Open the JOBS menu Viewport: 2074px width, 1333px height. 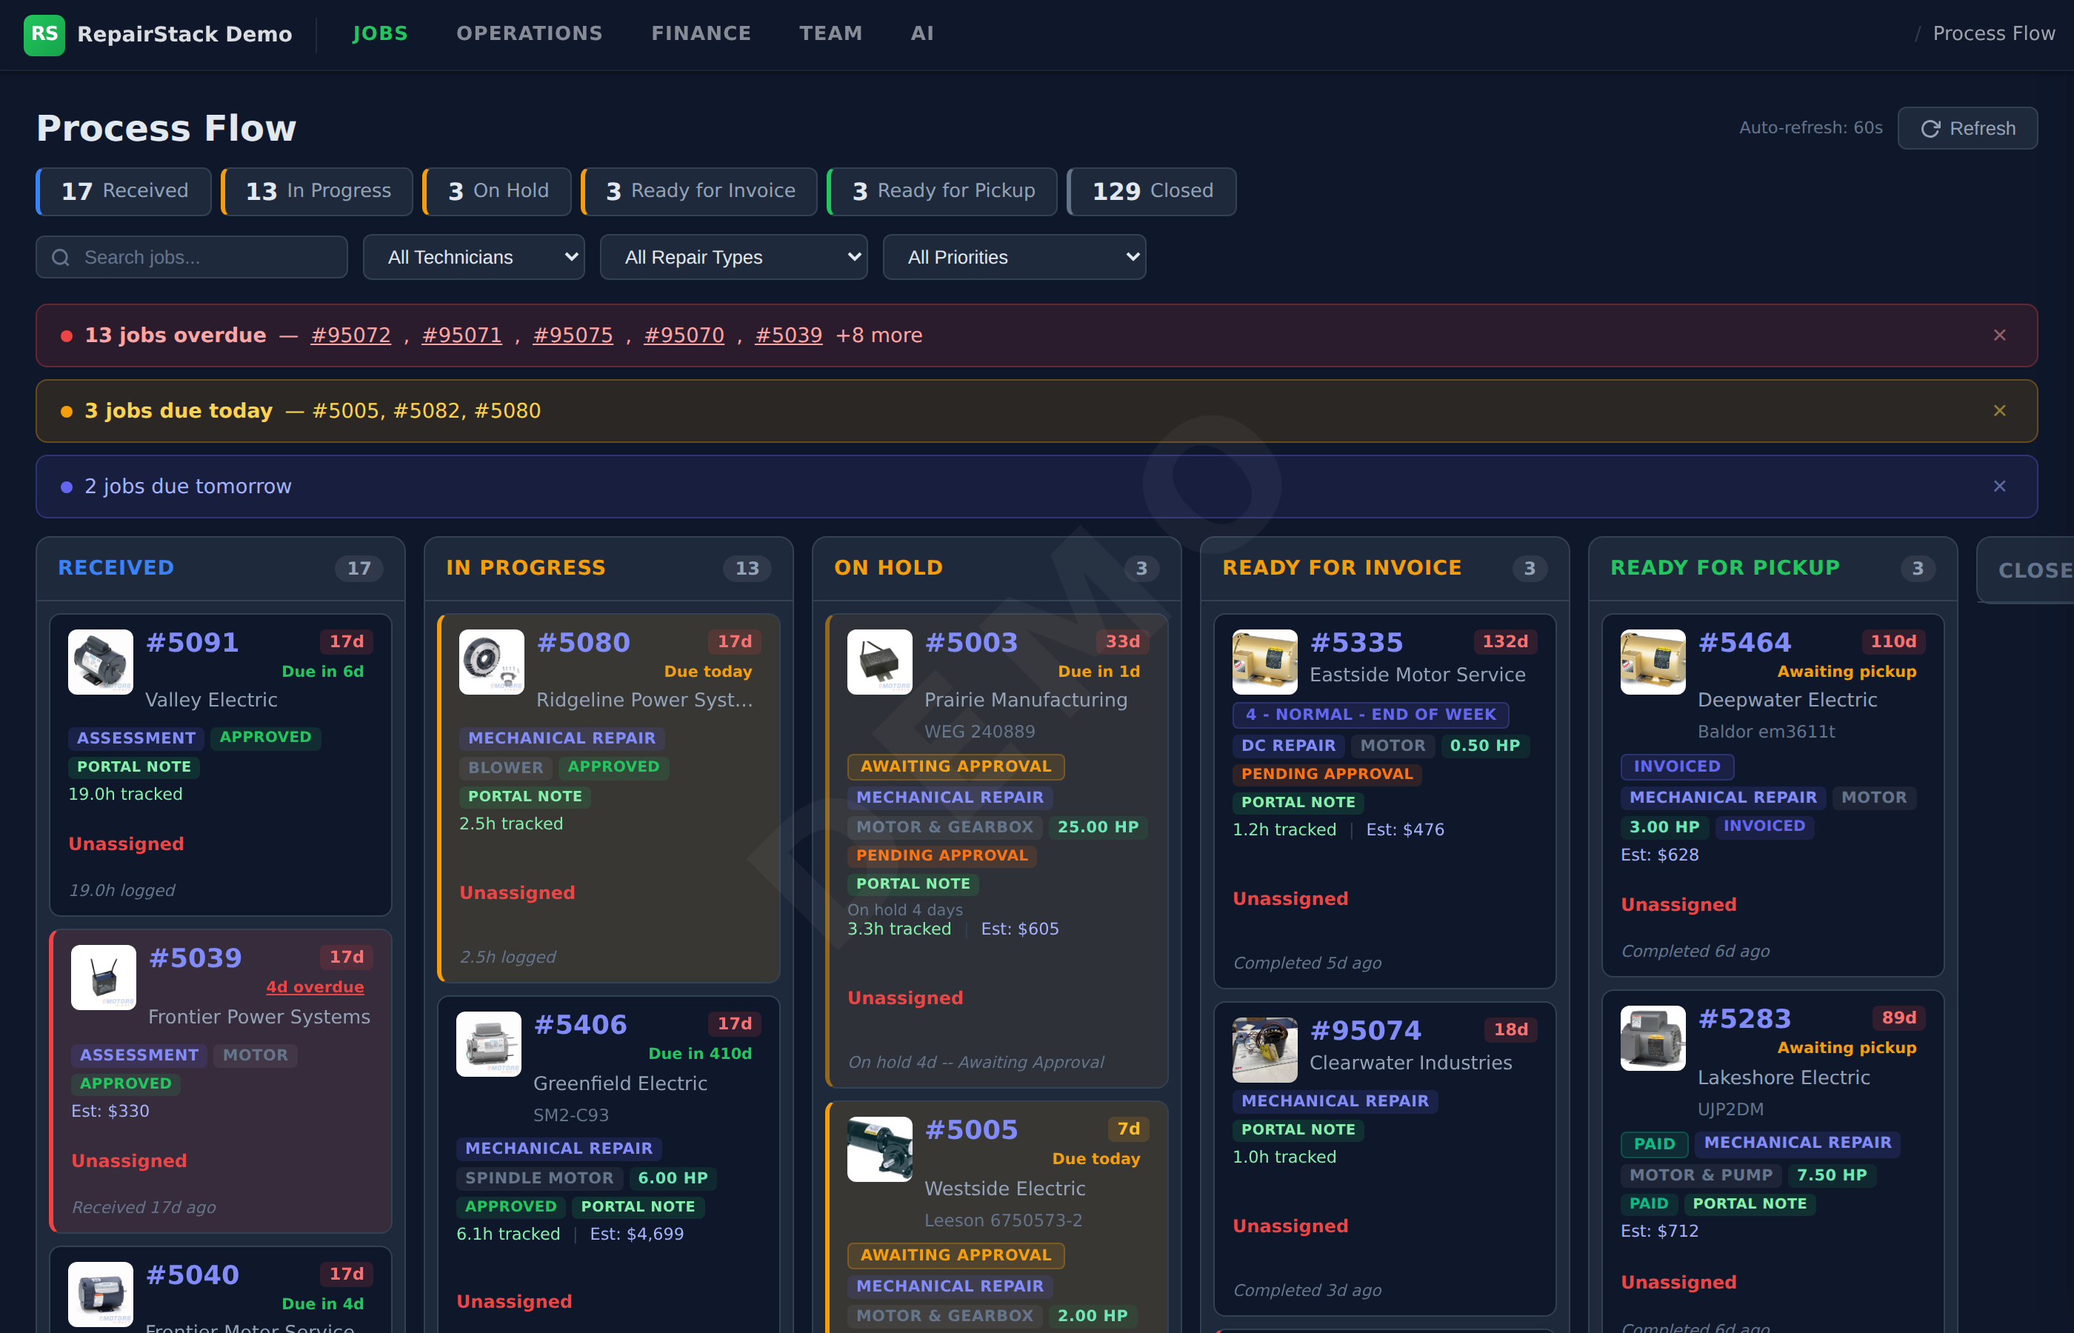point(380,34)
